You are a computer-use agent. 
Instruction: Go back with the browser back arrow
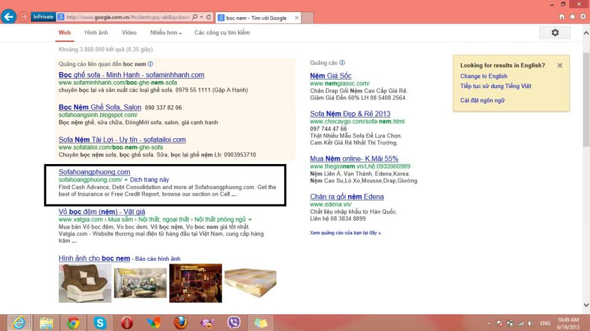[8, 17]
